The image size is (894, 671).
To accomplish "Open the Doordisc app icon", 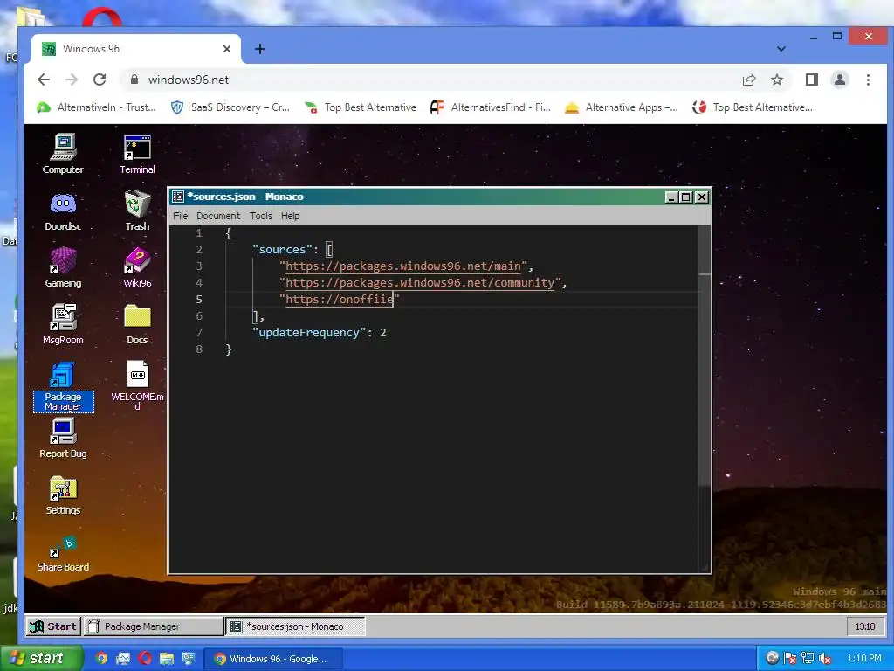I will (x=63, y=211).
